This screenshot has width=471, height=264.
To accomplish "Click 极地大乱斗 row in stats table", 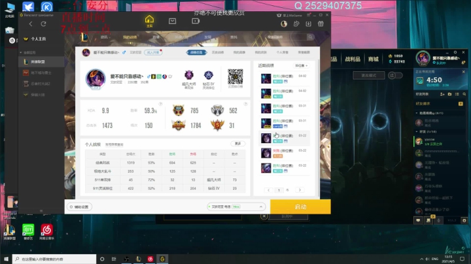I will point(166,171).
